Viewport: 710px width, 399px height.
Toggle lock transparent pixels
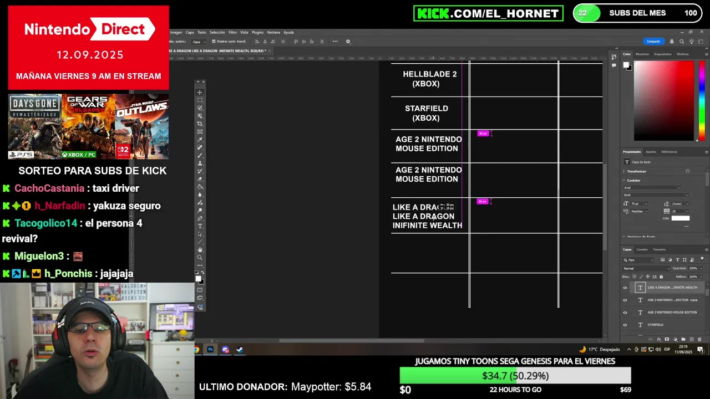[635, 277]
